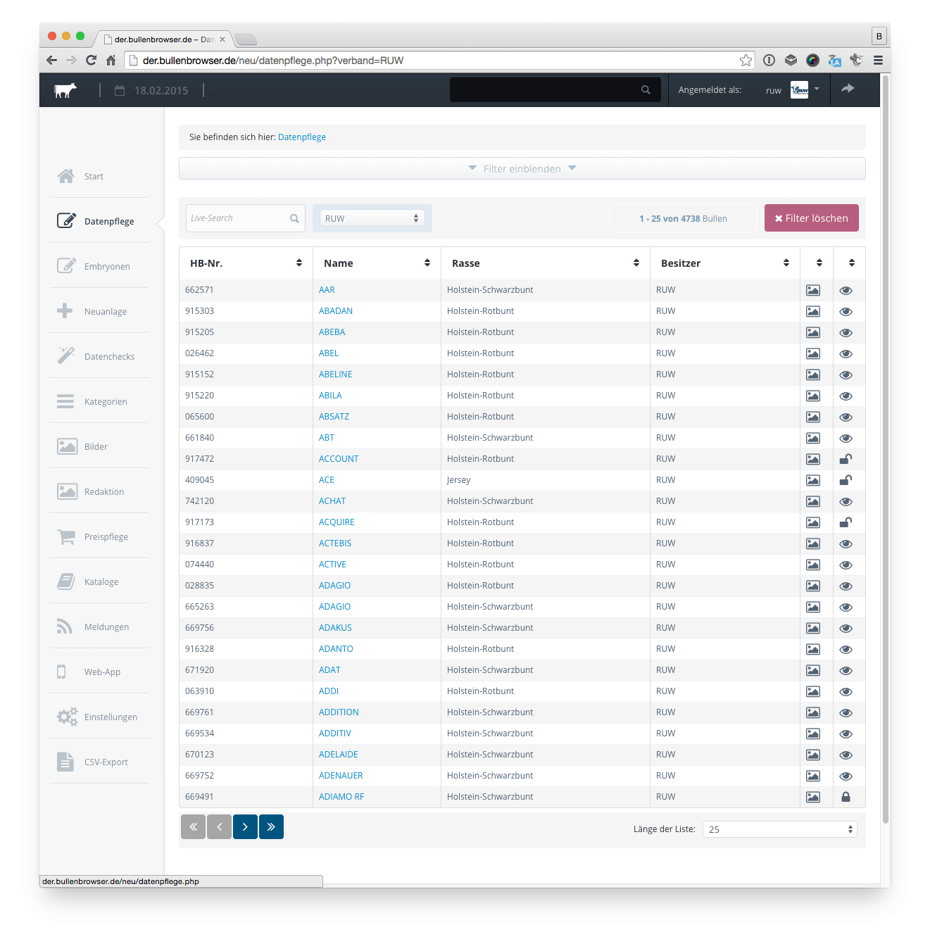Toggle the locked padlock for ADIAMO RF
Image resolution: width=930 pixels, height=944 pixels.
tap(846, 797)
